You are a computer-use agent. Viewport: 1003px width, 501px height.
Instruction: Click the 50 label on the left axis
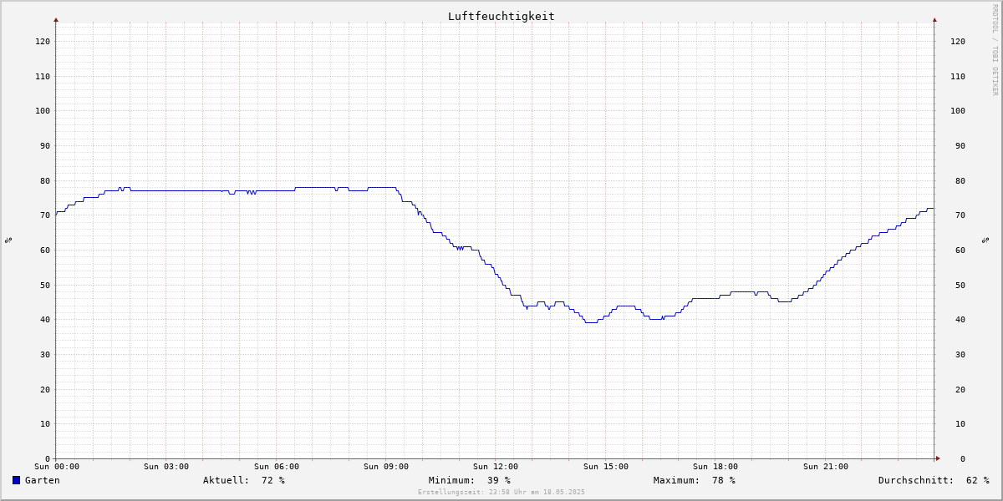(45, 285)
